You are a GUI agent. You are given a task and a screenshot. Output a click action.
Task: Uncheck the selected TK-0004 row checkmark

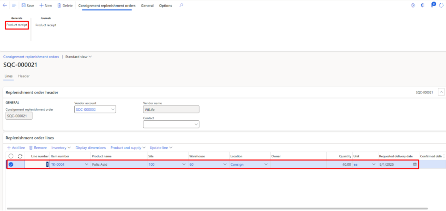pyautogui.click(x=10, y=164)
